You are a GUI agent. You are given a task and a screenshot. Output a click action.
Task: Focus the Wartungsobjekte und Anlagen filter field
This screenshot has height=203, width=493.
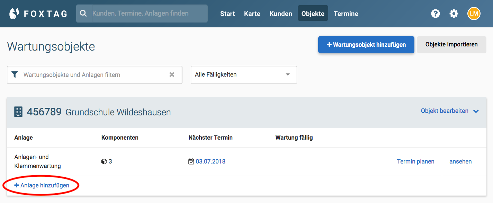(95, 75)
